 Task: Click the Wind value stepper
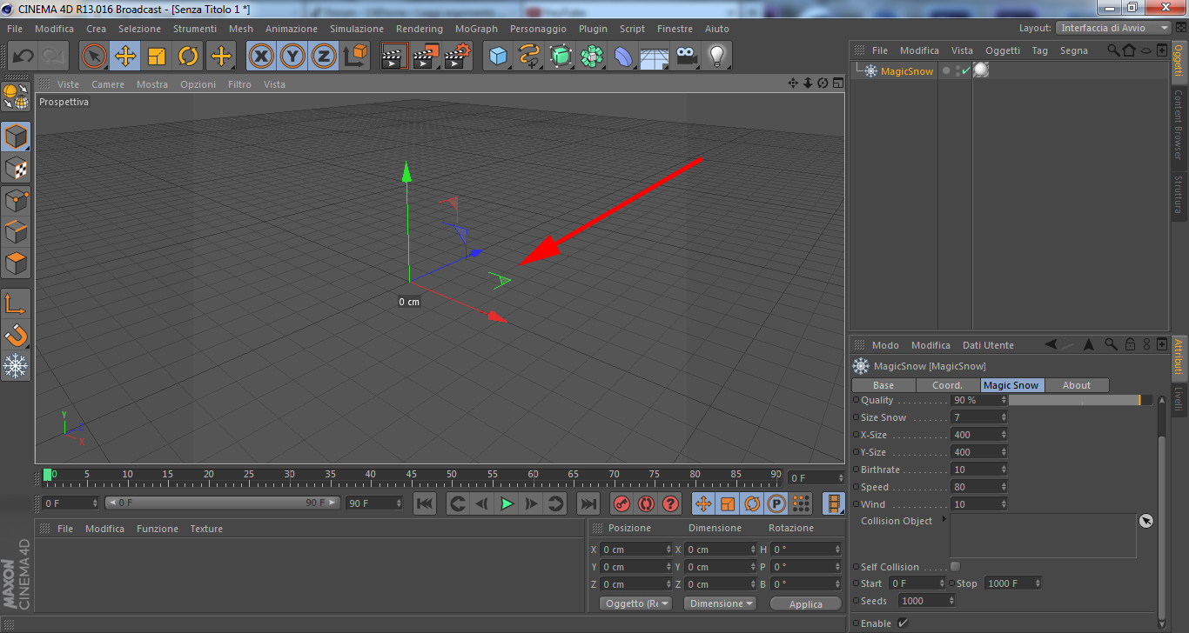pos(1004,504)
